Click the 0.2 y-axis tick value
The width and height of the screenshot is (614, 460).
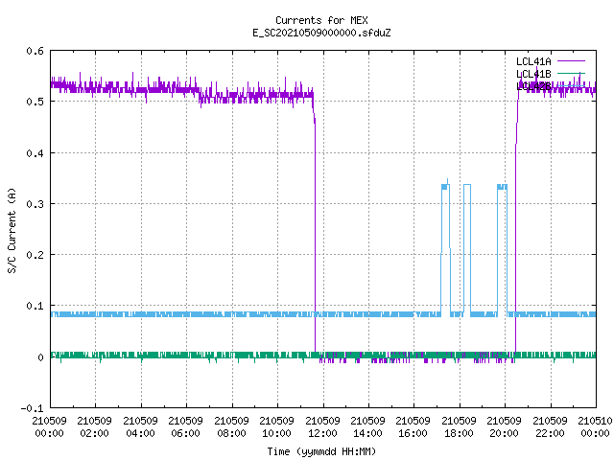click(x=35, y=255)
